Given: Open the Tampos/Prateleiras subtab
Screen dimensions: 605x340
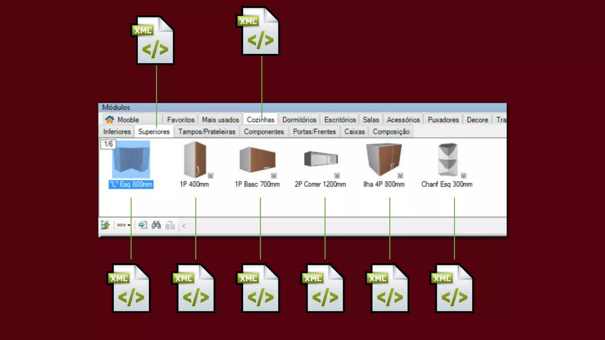Looking at the screenshot, I should (206, 132).
